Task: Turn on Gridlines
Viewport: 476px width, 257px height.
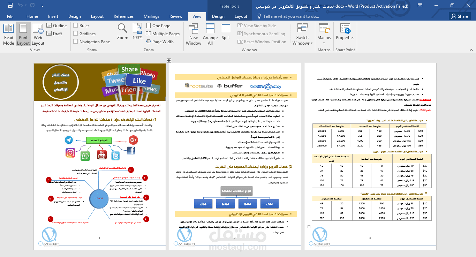Action: 75,33
